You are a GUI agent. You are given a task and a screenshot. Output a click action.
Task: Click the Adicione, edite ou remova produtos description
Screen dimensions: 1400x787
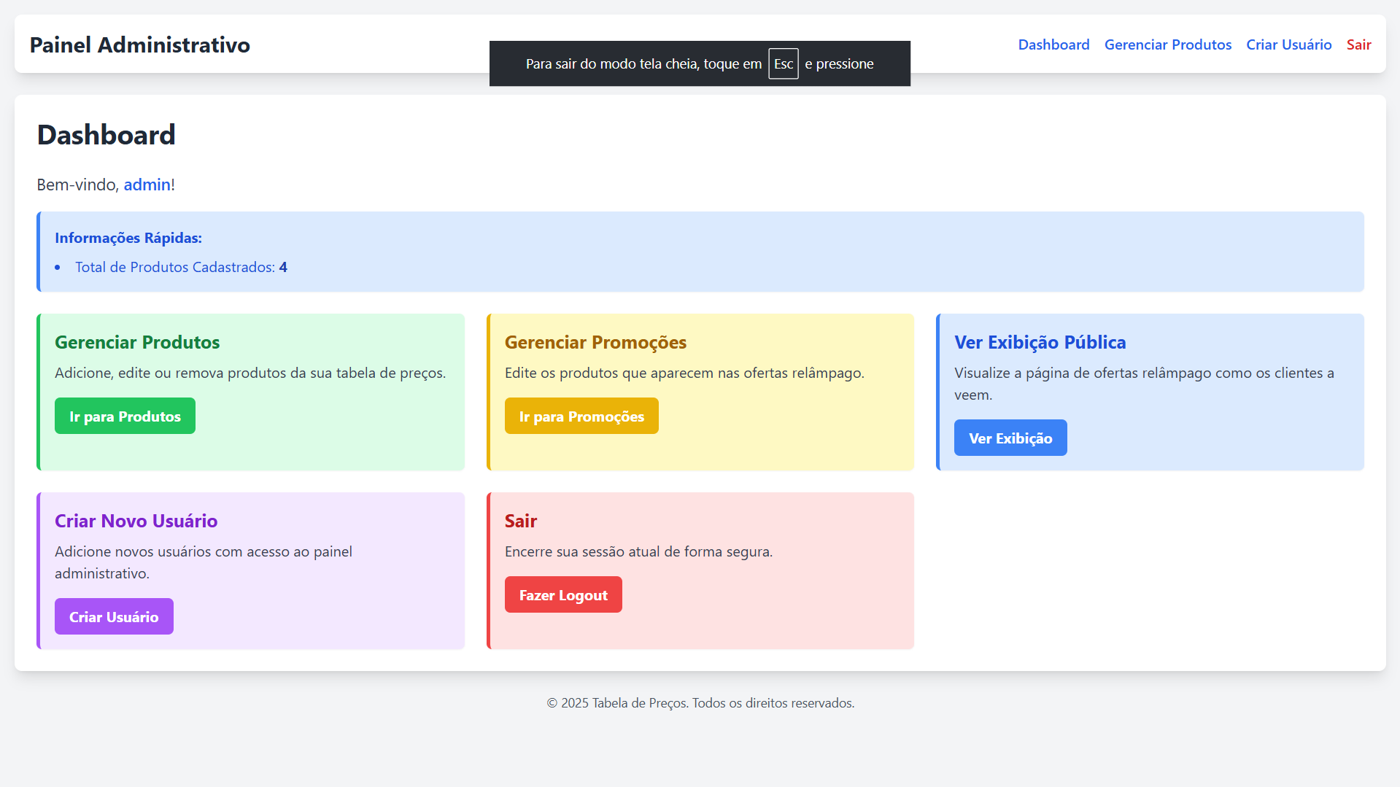[x=250, y=373]
